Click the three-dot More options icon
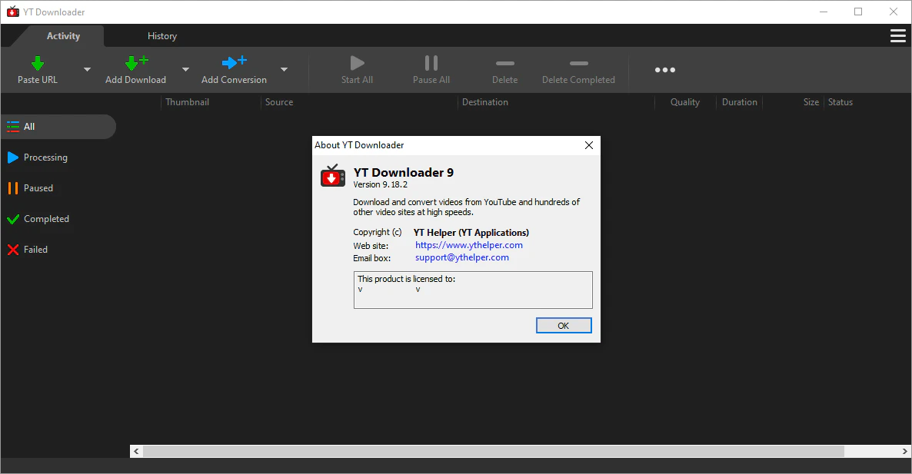The height and width of the screenshot is (474, 912). [x=664, y=69]
